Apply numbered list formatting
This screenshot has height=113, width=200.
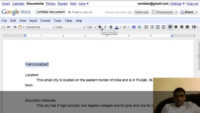point(146,27)
